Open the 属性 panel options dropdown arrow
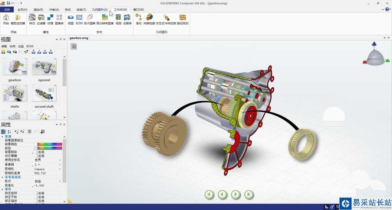 [x=57, y=124]
